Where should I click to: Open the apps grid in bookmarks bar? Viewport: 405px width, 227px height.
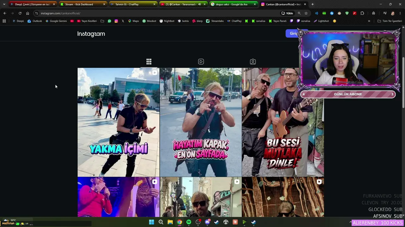4,21
